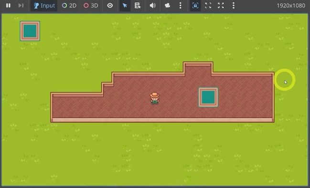Switch selection to 3D nodes
The width and height of the screenshot is (310, 188).
[91, 6]
